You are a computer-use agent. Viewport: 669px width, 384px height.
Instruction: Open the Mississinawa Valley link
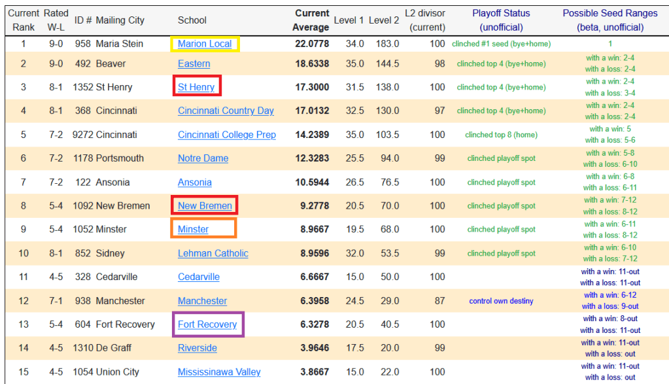[x=219, y=372]
